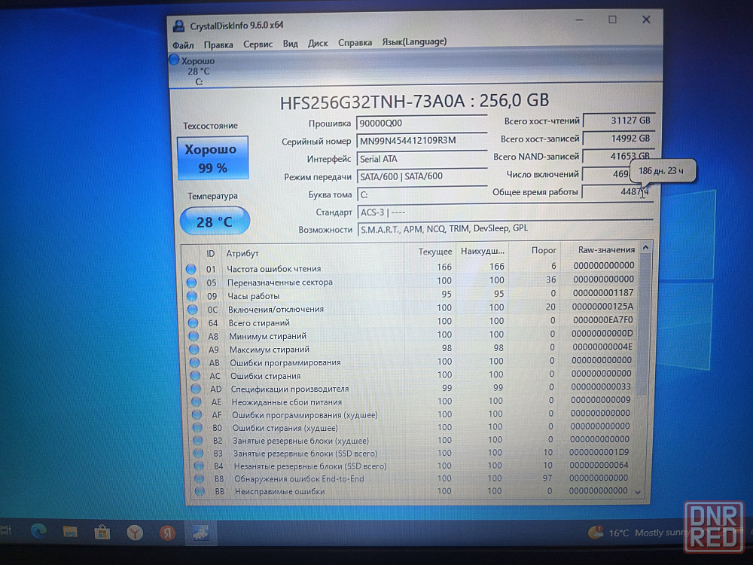Open the weather widget icon in taskbar
The width and height of the screenshot is (753, 565).
click(596, 532)
